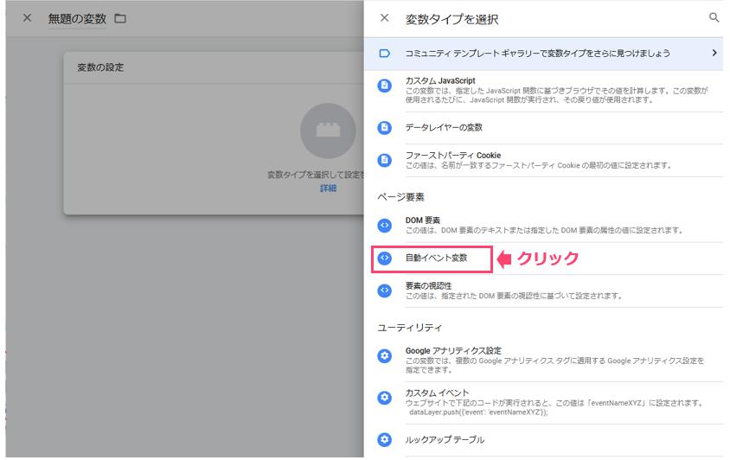Open コミュニティ テンプレート ギャラリー banner text
This screenshot has height=460, width=730.
537,53
